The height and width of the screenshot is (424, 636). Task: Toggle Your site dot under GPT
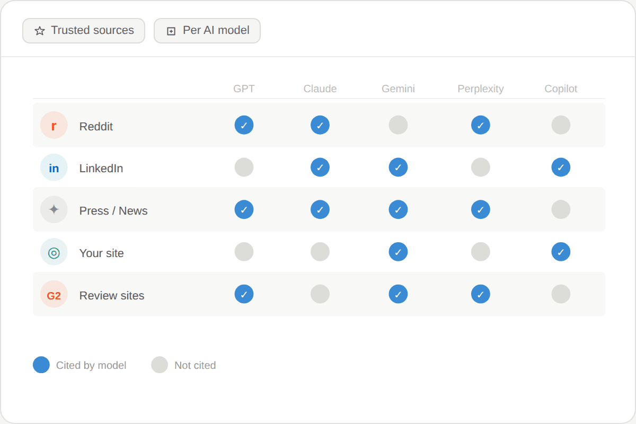[244, 252]
